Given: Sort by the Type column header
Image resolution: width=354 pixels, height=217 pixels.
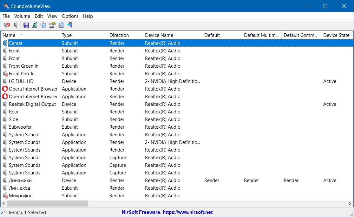Looking at the screenshot, I should (x=83, y=35).
